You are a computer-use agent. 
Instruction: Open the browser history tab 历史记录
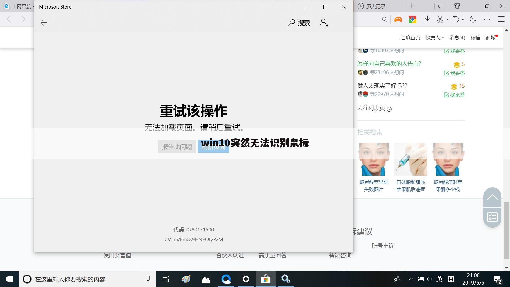point(372,6)
